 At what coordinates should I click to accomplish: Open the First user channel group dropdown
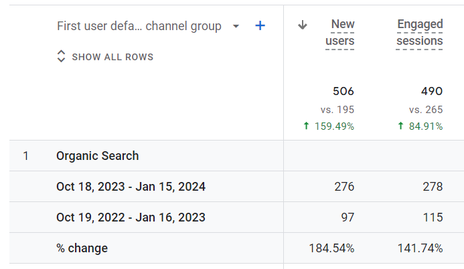(x=236, y=26)
